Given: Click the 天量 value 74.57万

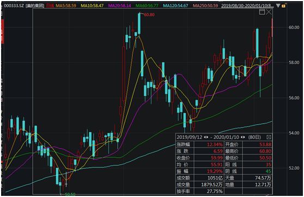Looking at the screenshot, I should coord(263,178).
